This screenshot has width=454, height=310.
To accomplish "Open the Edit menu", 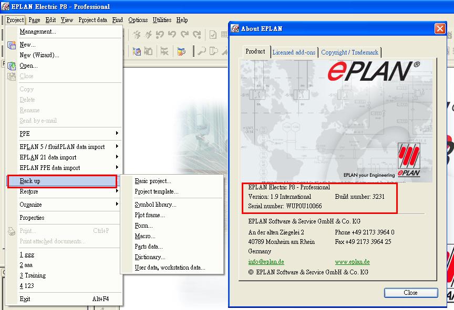I will coord(50,20).
